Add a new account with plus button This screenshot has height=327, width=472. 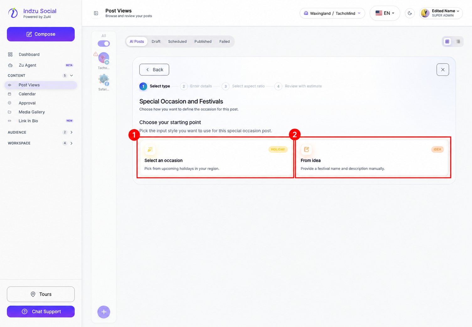104,312
